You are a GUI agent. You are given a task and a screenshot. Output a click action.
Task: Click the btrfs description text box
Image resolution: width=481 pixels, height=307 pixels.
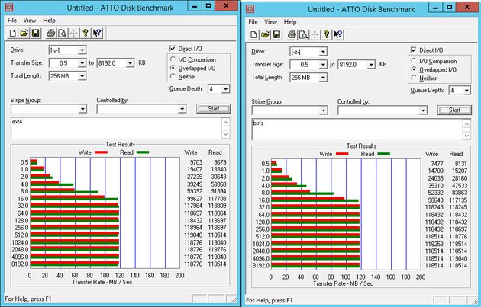tap(357, 130)
